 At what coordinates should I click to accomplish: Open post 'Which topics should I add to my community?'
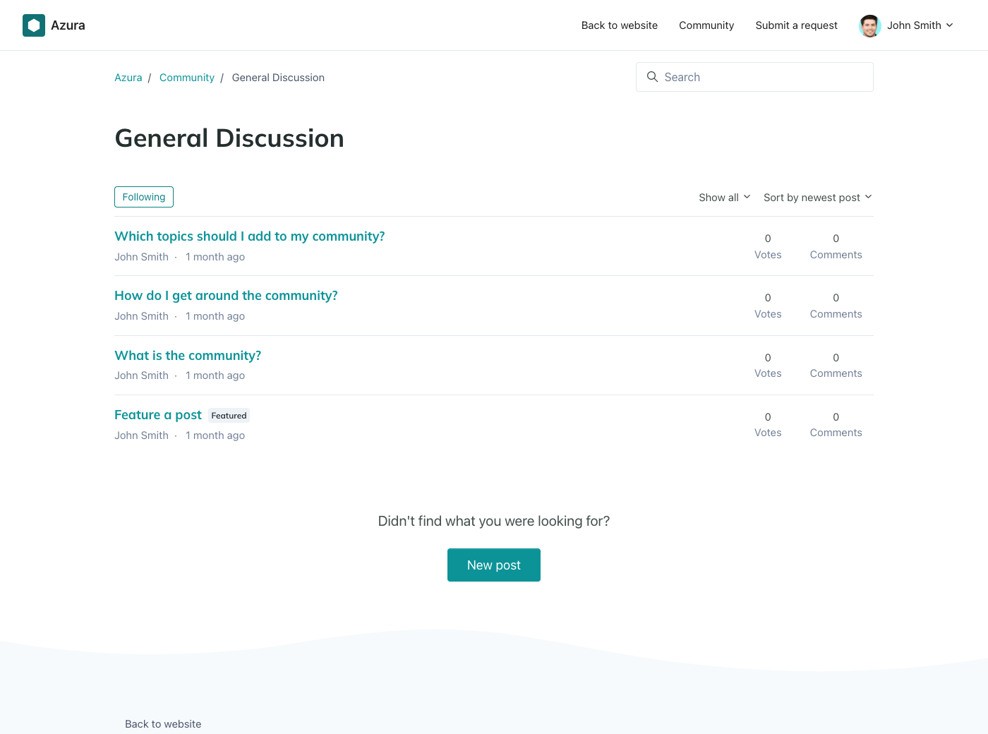click(250, 236)
